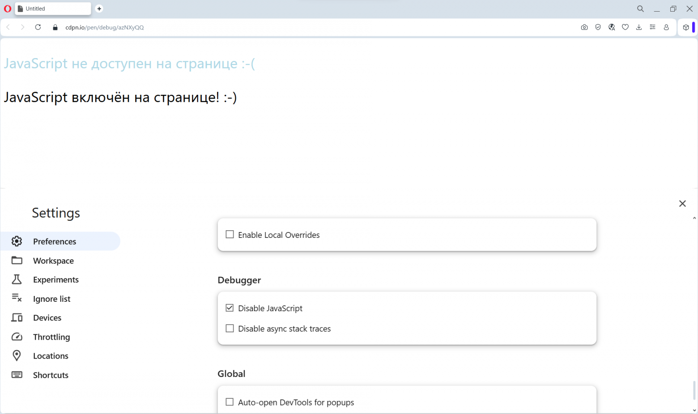Open the Shortcuts keyboard icon
This screenshot has width=698, height=414.
[x=17, y=375]
